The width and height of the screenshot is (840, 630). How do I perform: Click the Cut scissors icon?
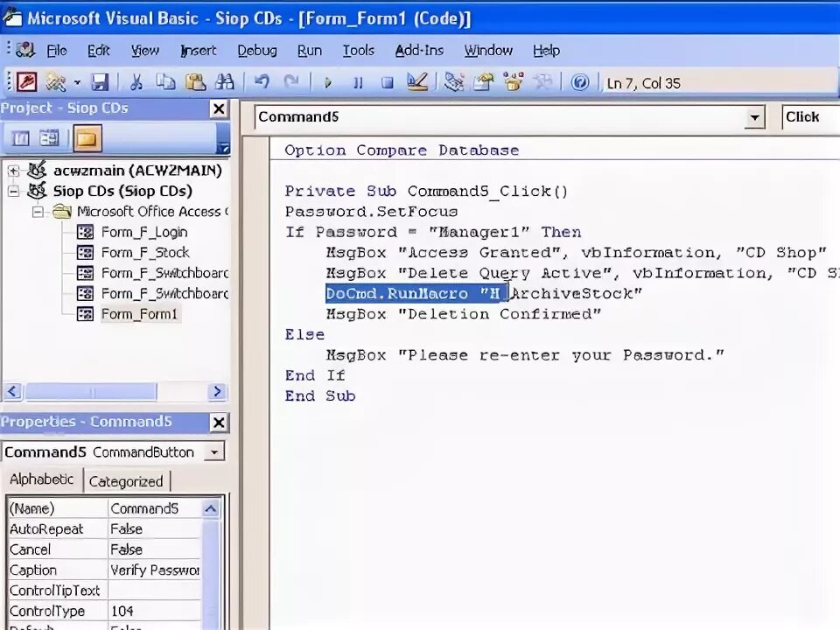pyautogui.click(x=136, y=82)
